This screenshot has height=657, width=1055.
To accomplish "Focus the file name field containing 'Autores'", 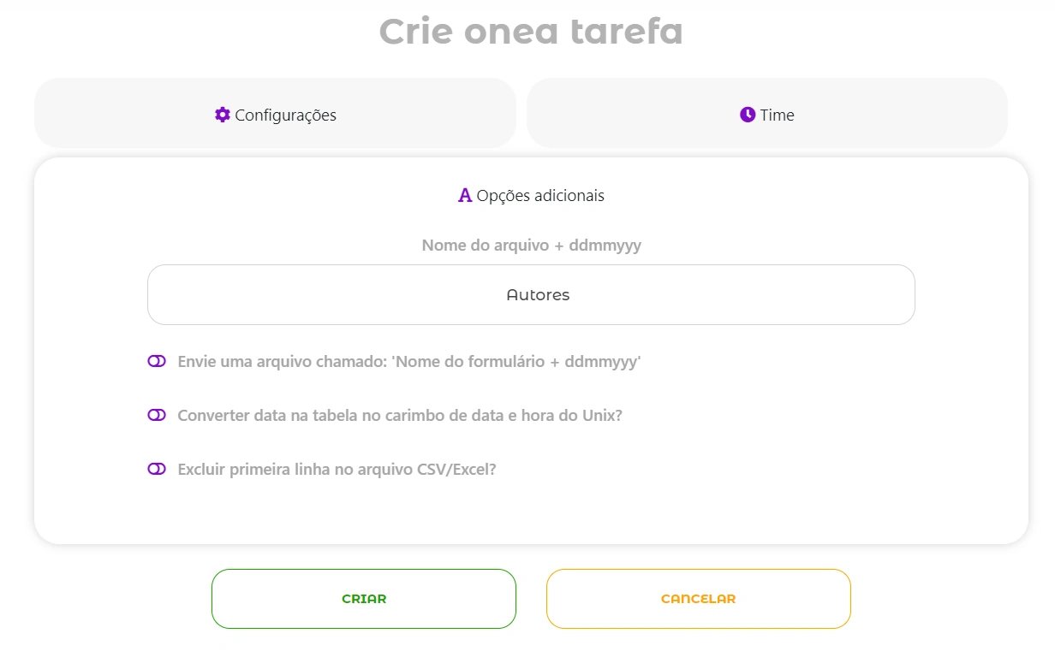I will tap(531, 294).
